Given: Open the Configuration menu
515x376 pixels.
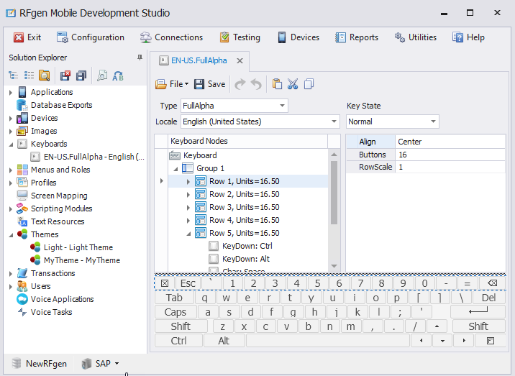Looking at the screenshot, I should click(91, 37).
